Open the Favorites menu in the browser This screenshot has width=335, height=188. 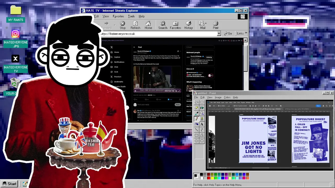click(x=118, y=16)
